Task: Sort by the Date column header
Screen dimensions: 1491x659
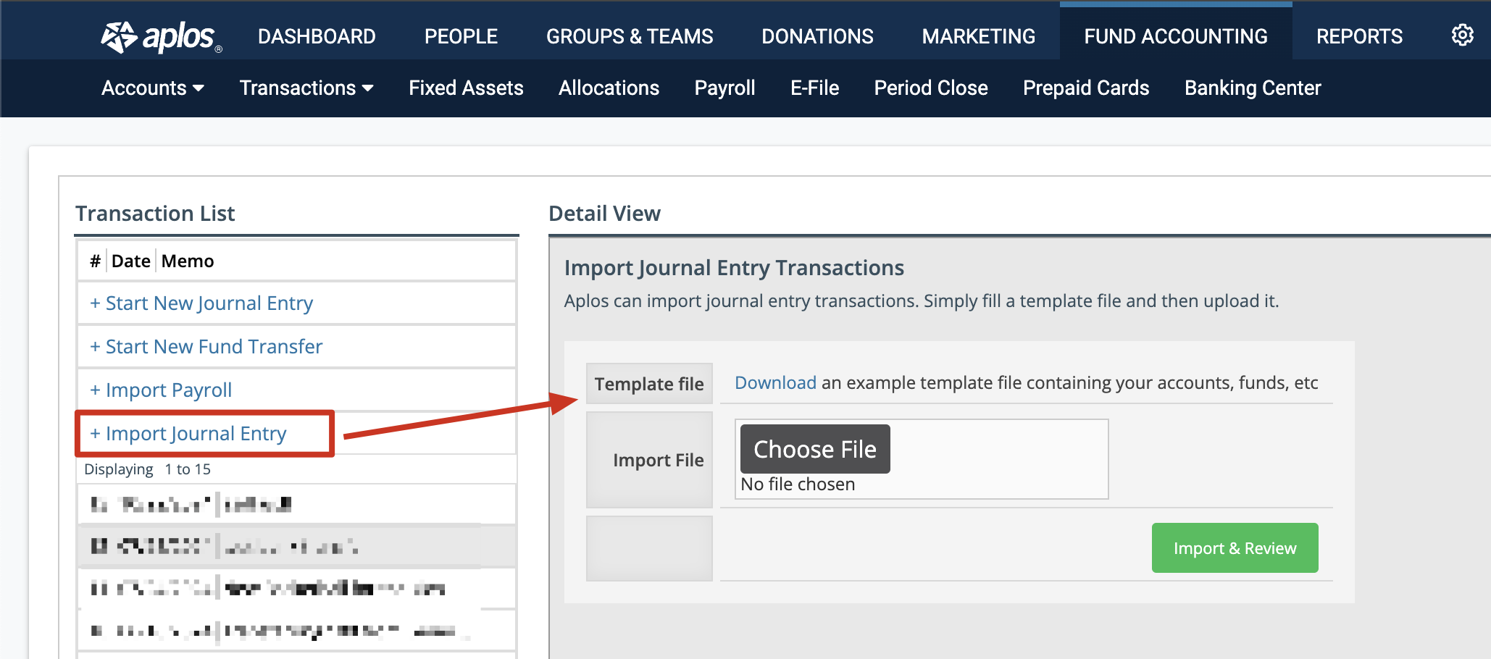Action: pyautogui.click(x=131, y=261)
